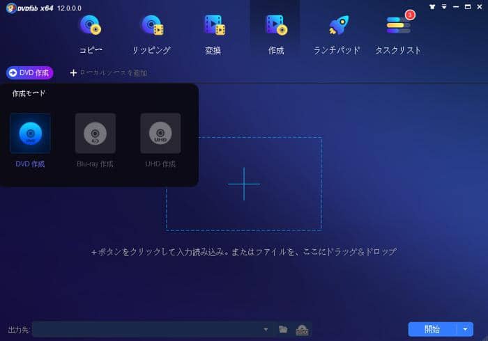
Task: Switch to the リッピング module
Action: (151, 35)
